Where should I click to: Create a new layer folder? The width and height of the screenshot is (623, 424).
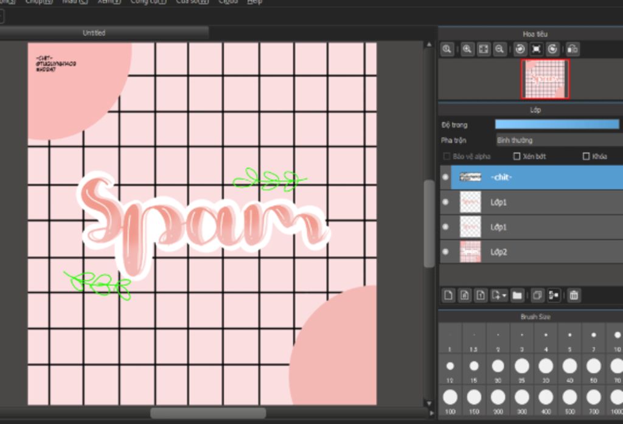(517, 295)
